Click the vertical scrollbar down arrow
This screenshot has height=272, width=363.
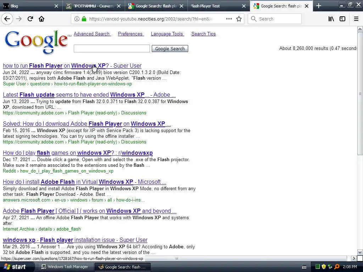point(360,252)
